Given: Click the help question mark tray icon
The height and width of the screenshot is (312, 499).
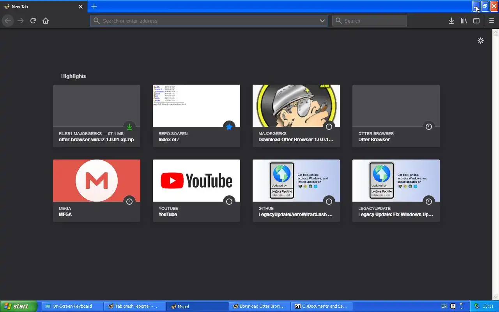Looking at the screenshot, I should pyautogui.click(x=453, y=306).
